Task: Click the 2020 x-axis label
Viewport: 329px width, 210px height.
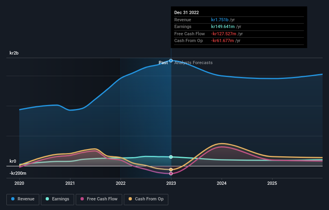Action: coord(19,184)
